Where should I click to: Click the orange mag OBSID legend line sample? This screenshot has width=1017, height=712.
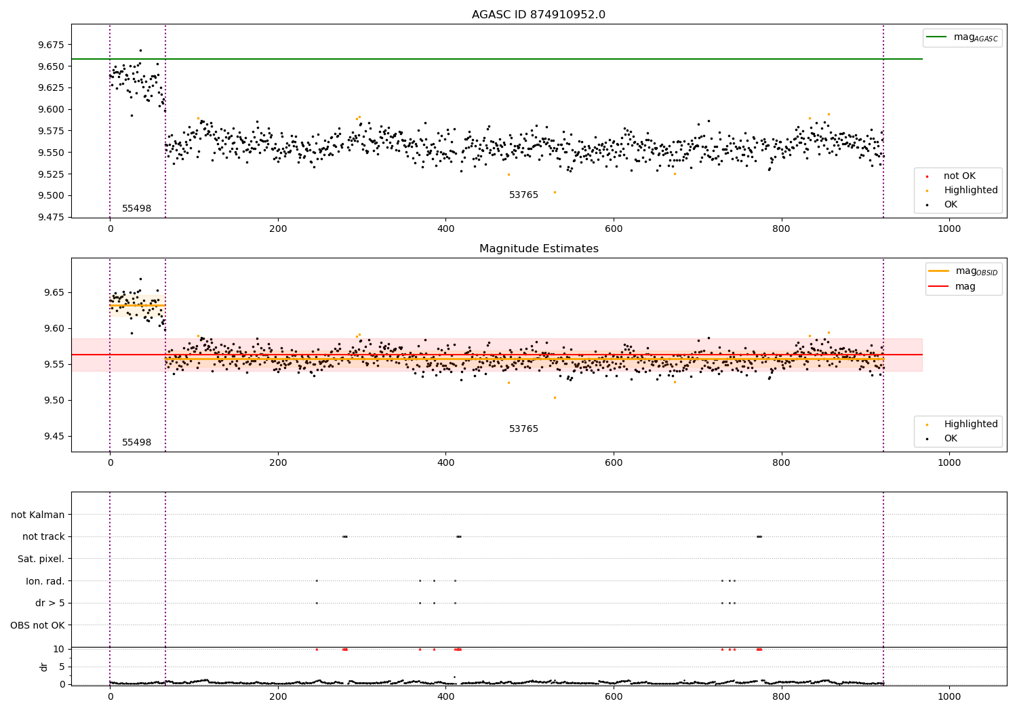coord(939,271)
